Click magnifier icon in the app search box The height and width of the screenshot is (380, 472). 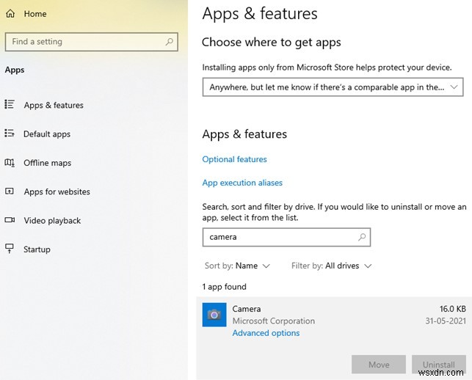tap(362, 237)
